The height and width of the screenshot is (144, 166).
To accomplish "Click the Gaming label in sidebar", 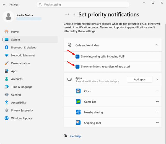I will point(16,95).
